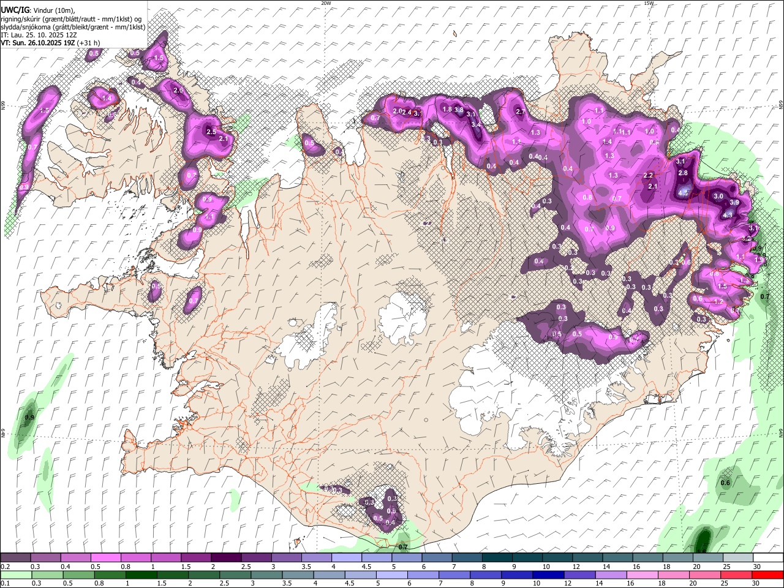Click the 4.7 snowfall value on the map
The image size is (784, 588).
(x=683, y=192)
